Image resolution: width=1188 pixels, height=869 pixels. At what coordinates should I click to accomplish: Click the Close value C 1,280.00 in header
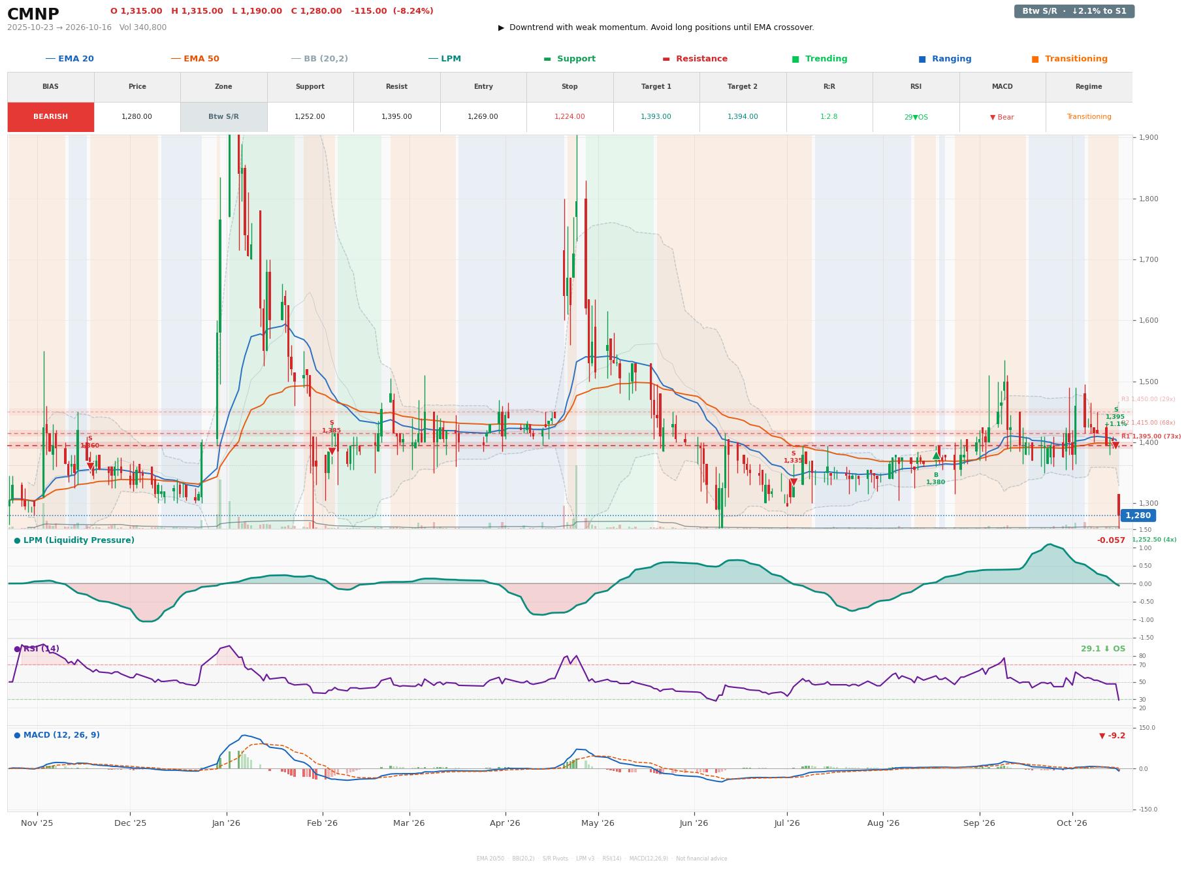point(316,11)
